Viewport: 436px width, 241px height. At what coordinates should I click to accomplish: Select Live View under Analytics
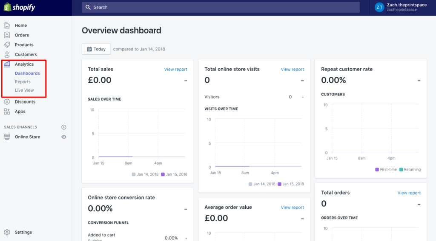point(24,90)
